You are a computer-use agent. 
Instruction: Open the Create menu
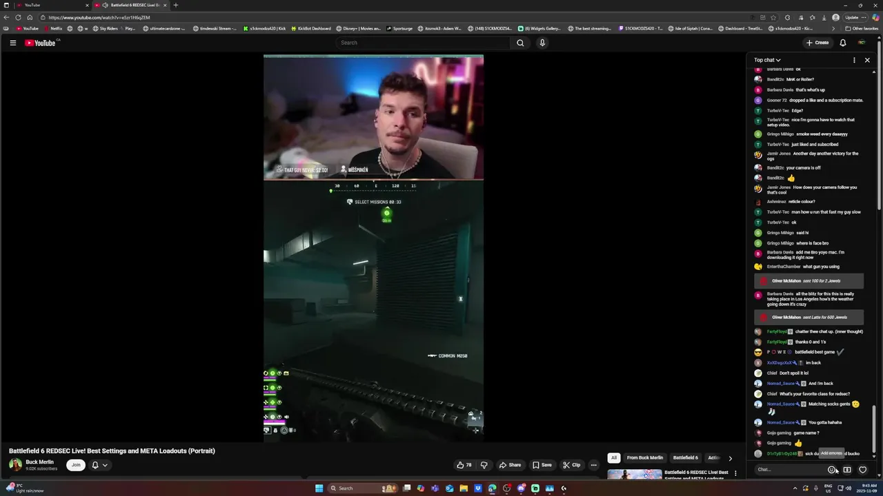click(x=817, y=43)
